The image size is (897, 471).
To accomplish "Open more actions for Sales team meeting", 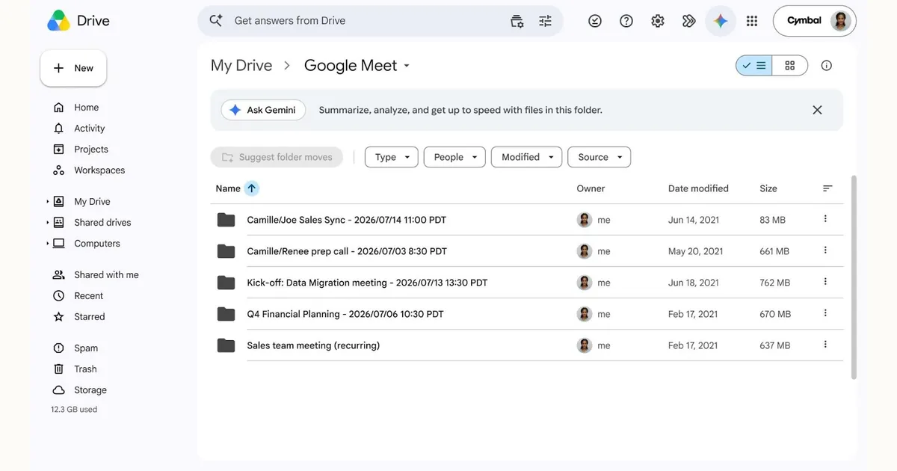I will point(825,345).
